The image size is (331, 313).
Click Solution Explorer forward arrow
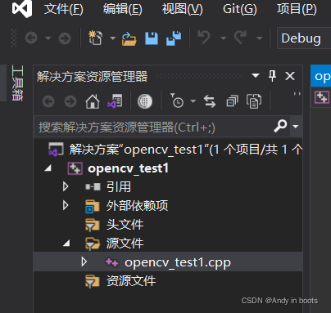point(70,101)
